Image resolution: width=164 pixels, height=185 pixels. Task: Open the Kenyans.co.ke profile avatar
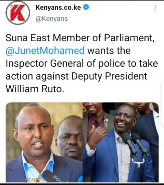coord(18,13)
